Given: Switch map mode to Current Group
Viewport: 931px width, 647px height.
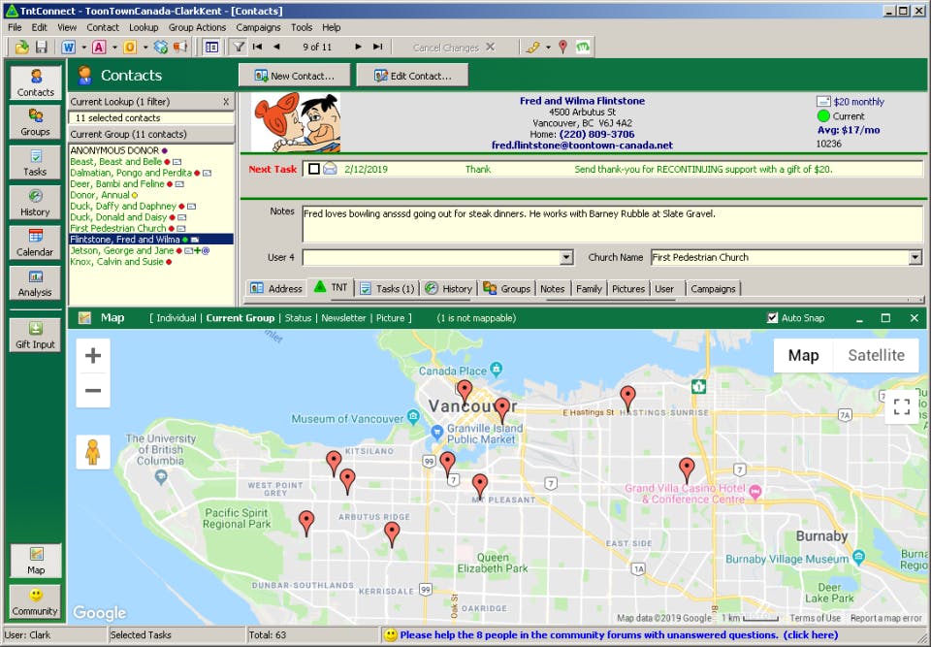Looking at the screenshot, I should click(x=241, y=318).
